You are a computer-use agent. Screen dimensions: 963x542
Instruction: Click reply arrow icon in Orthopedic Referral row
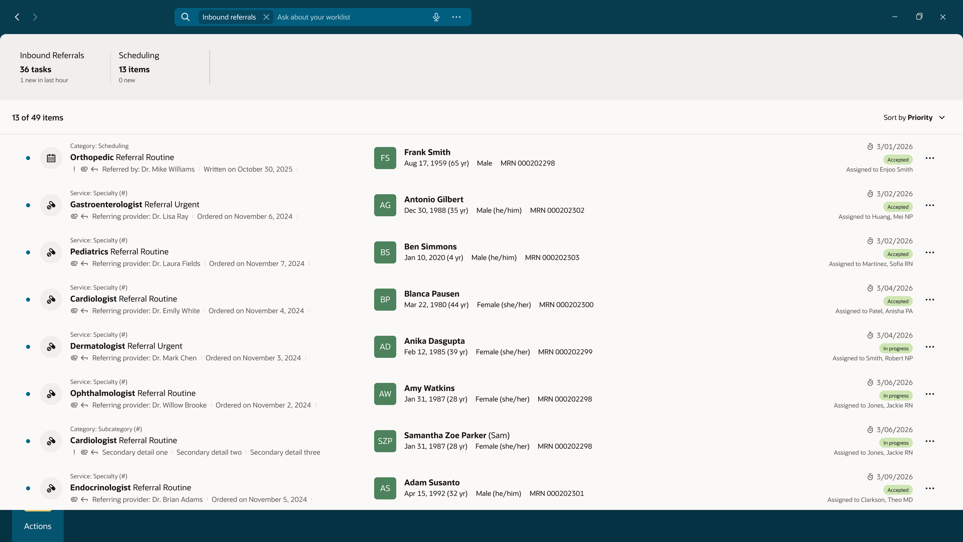click(x=94, y=169)
